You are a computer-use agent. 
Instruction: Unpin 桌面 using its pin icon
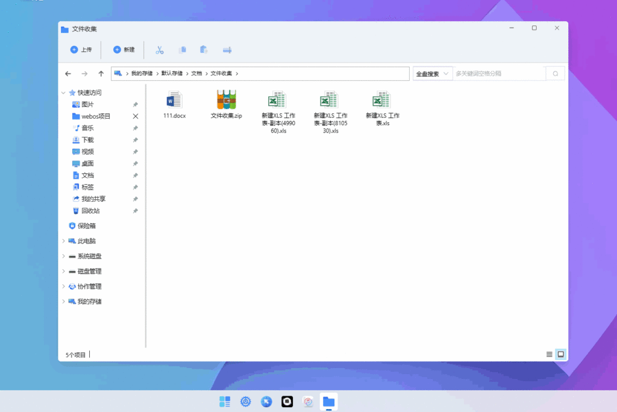pos(136,164)
